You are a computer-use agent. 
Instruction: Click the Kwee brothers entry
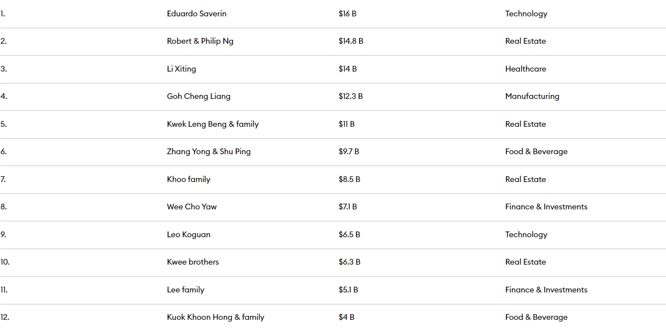coord(193,262)
